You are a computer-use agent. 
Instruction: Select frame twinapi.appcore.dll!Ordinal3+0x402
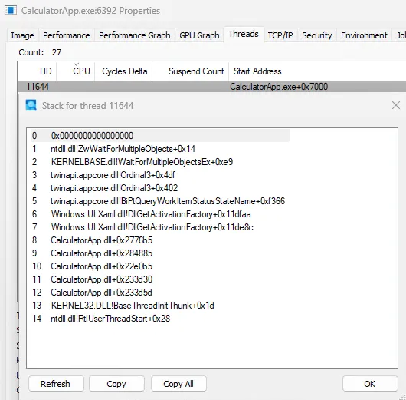click(114, 188)
